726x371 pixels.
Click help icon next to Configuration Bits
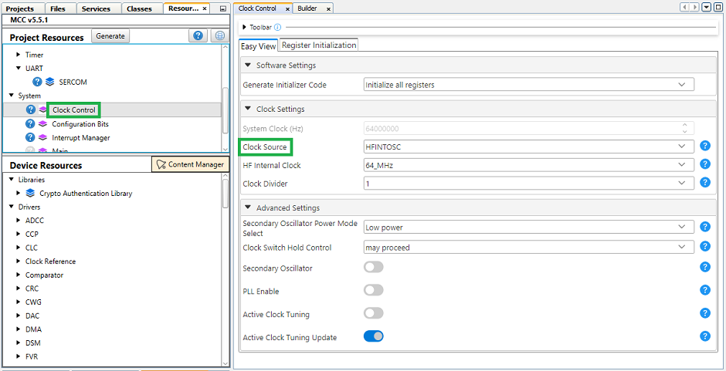31,124
